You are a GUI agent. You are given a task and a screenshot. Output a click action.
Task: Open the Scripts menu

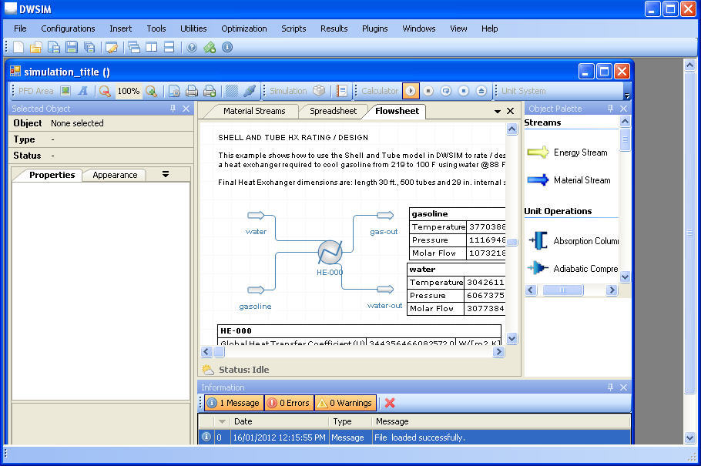tap(293, 28)
